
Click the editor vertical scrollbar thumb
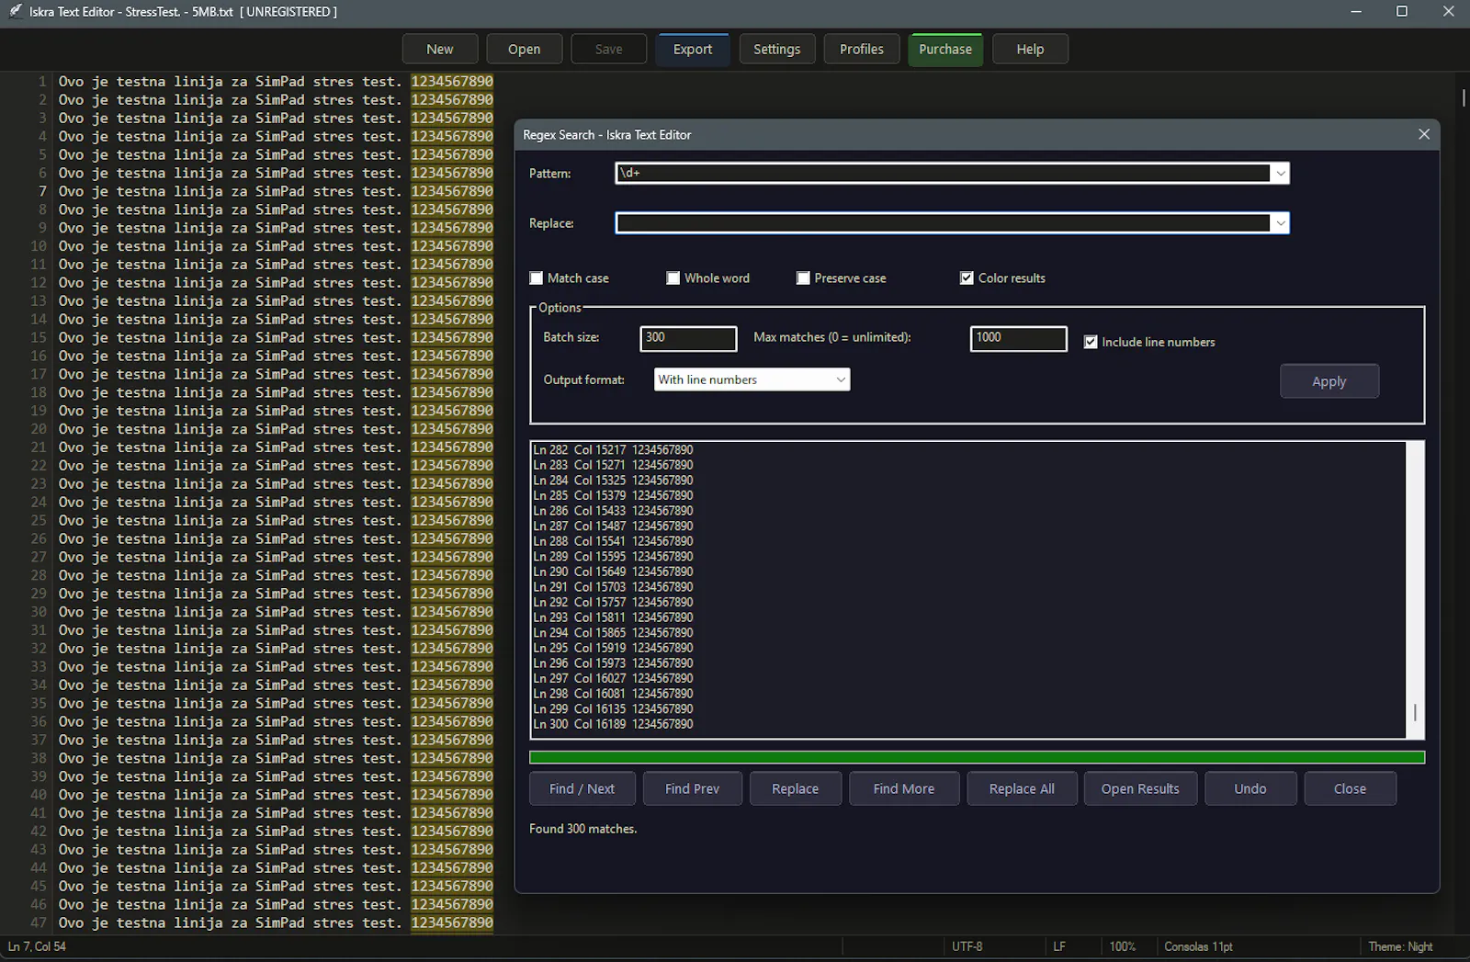[1463, 96]
